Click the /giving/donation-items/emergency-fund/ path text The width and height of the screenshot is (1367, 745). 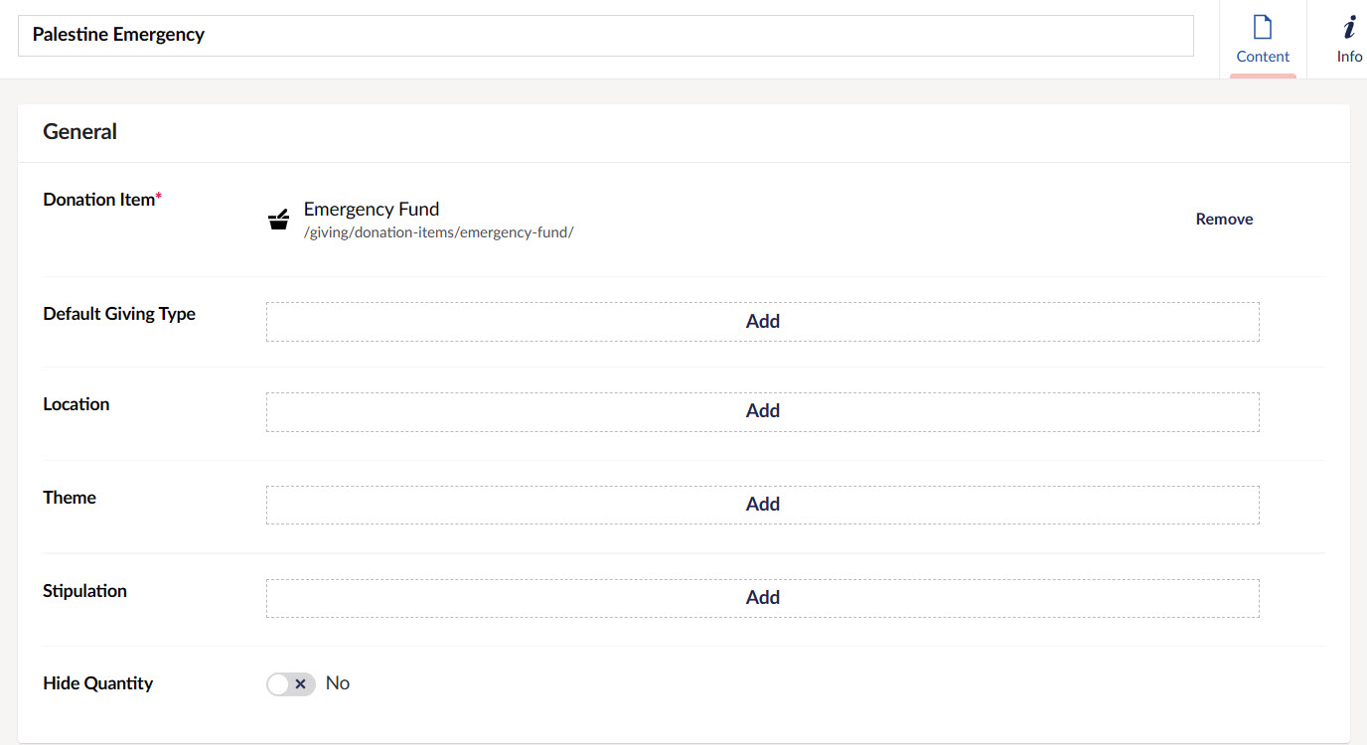[439, 232]
